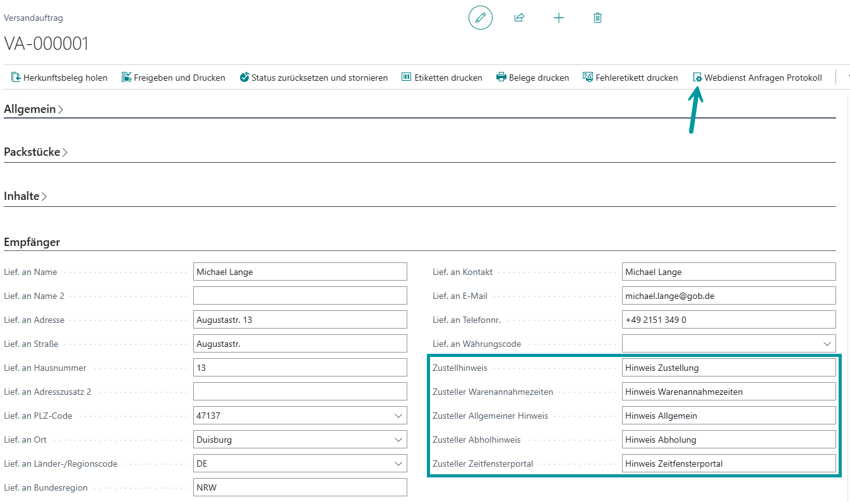Open Webdienst Anfragen Protokoll
Screen dimensions: 850x502
click(x=757, y=78)
